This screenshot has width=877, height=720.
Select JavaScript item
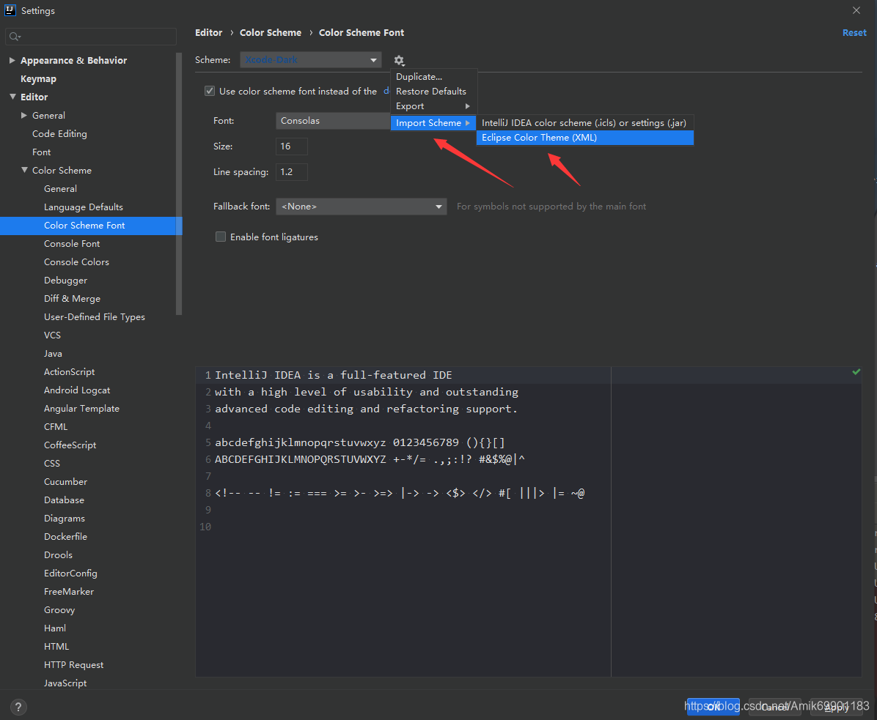coord(65,683)
